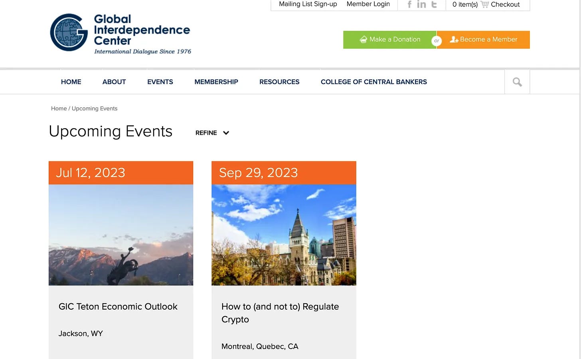Screen dimensions: 581x359
Task: Click the magnifier search icon
Action: pos(517,82)
